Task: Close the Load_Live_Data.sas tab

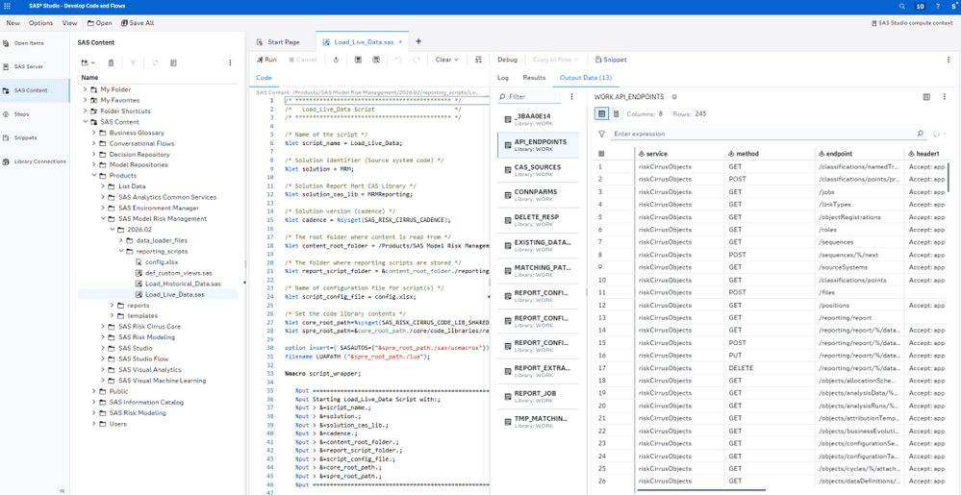Action: pos(400,42)
